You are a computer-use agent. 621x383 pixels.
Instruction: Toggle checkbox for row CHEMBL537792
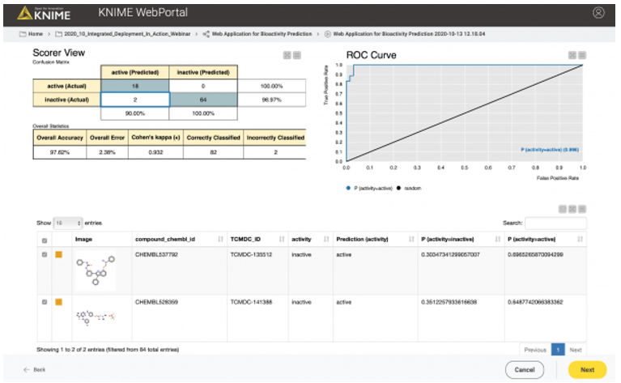[45, 256]
